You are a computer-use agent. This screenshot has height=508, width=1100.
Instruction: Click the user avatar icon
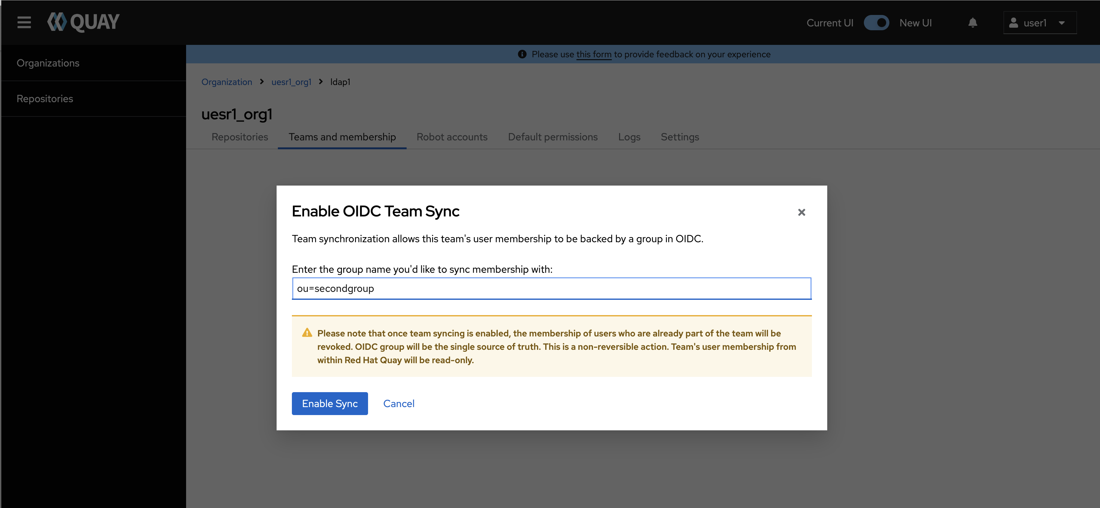(1013, 23)
